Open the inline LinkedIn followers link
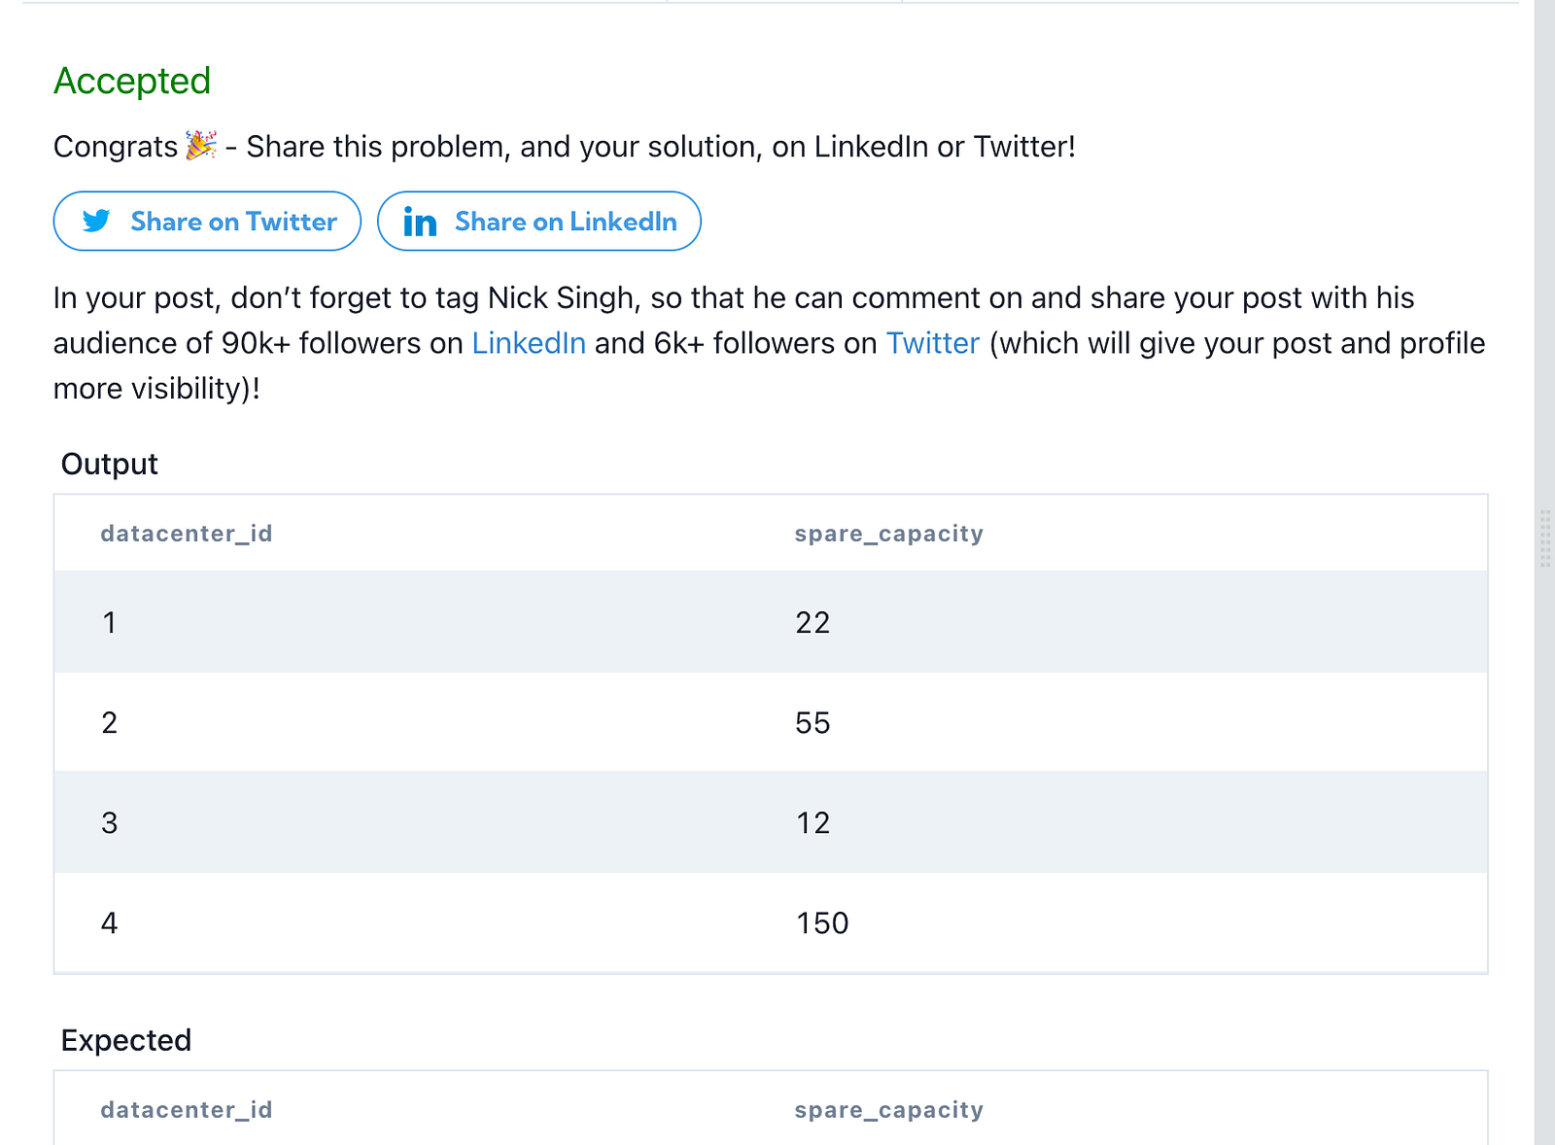This screenshot has width=1555, height=1145. [529, 343]
